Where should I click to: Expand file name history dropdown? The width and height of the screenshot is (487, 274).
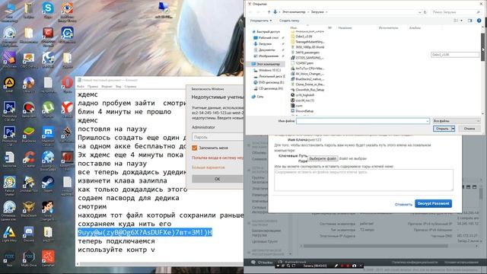coord(428,121)
